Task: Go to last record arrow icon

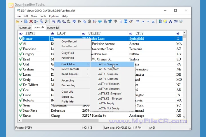Action: pos(153,21)
